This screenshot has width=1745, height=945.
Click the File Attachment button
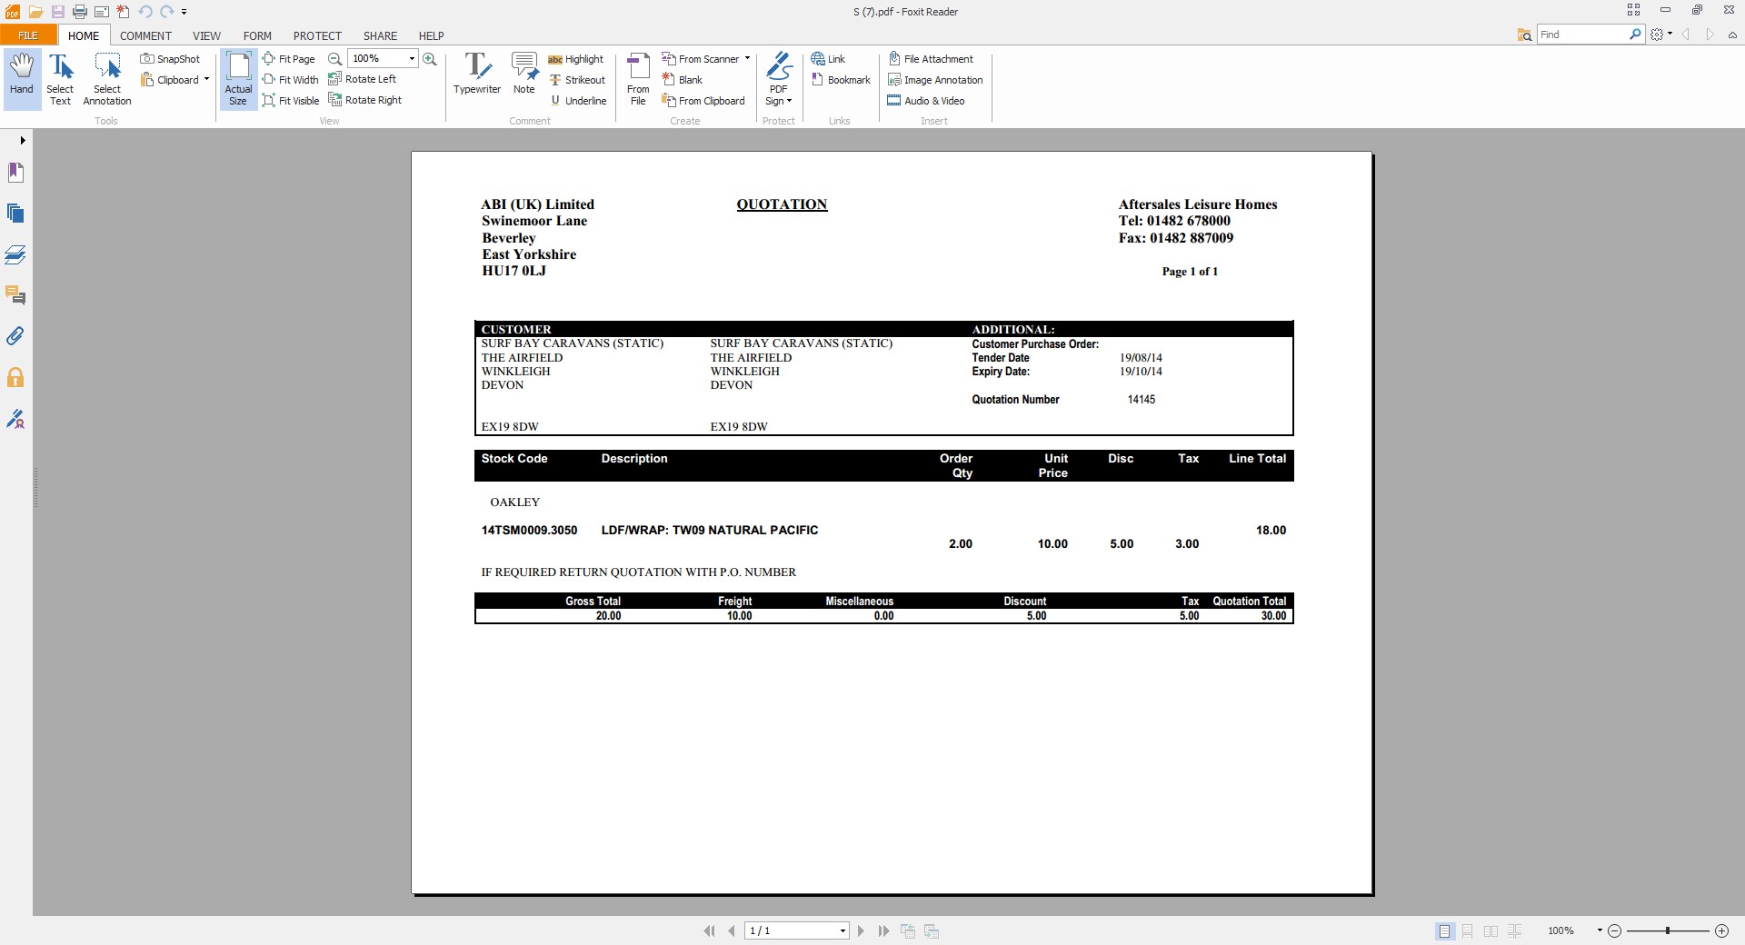[931, 59]
